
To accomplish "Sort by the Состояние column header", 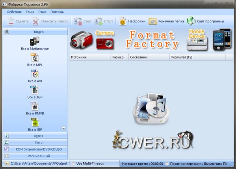I will (x=149, y=57).
